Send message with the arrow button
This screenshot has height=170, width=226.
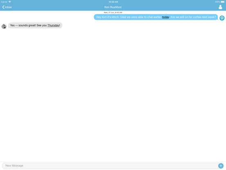click(x=221, y=165)
